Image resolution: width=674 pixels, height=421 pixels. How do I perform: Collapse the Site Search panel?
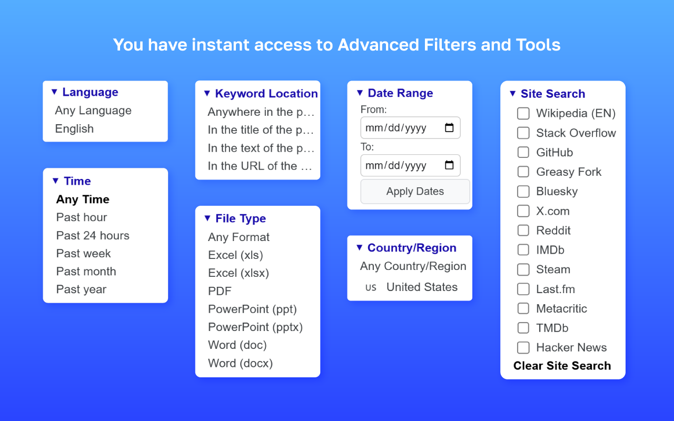[x=513, y=94]
